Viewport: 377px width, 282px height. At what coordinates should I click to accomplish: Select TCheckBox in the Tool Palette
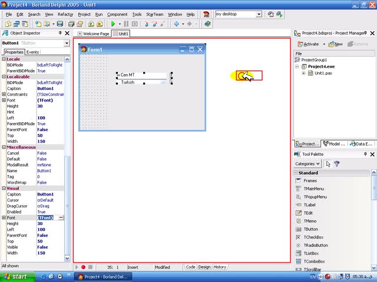point(313,237)
